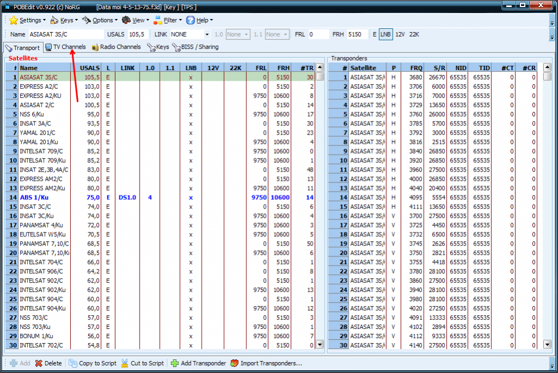
Task: Switch to the TV Channels tab
Action: coord(65,47)
